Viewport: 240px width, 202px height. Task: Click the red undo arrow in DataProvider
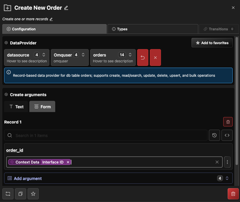click(143, 57)
